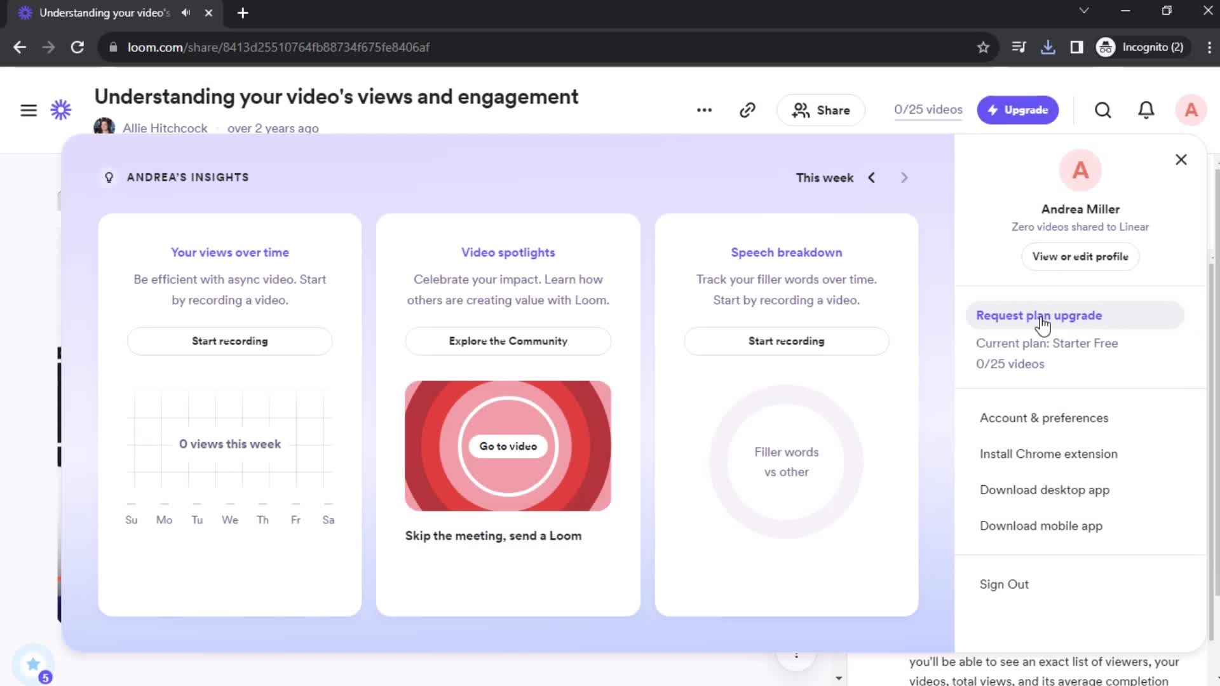Click the 'This week' label
The height and width of the screenshot is (686, 1220).
pos(824,178)
